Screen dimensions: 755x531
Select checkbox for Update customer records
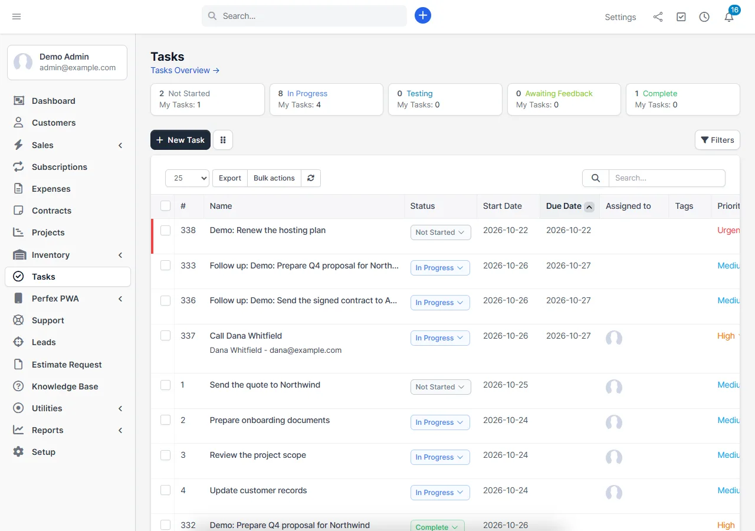coord(166,490)
